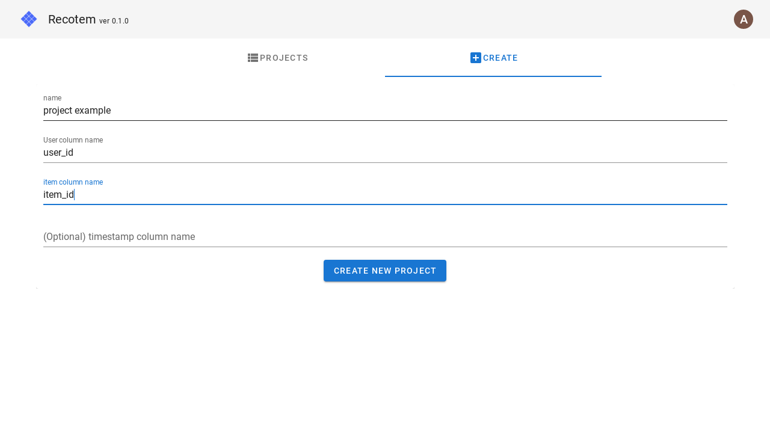
Task: Click the Recotem title text
Action: coord(72,19)
